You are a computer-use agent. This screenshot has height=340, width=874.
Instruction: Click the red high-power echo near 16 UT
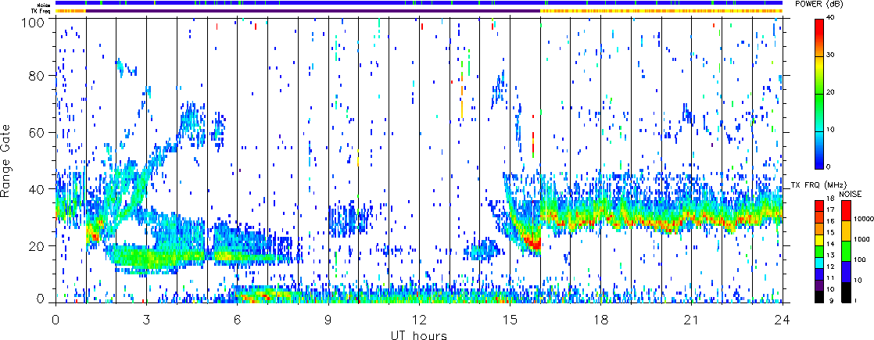click(x=535, y=244)
